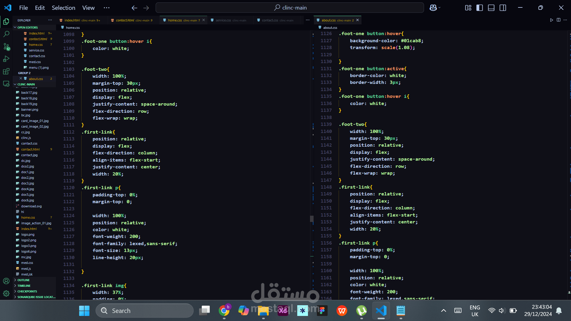Image resolution: width=571 pixels, height=321 pixels.
Task: Open the hidden menus ellipsis in title bar
Action: point(107,8)
